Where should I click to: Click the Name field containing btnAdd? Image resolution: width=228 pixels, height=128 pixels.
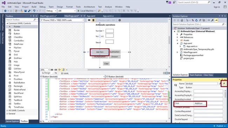tap(201, 83)
